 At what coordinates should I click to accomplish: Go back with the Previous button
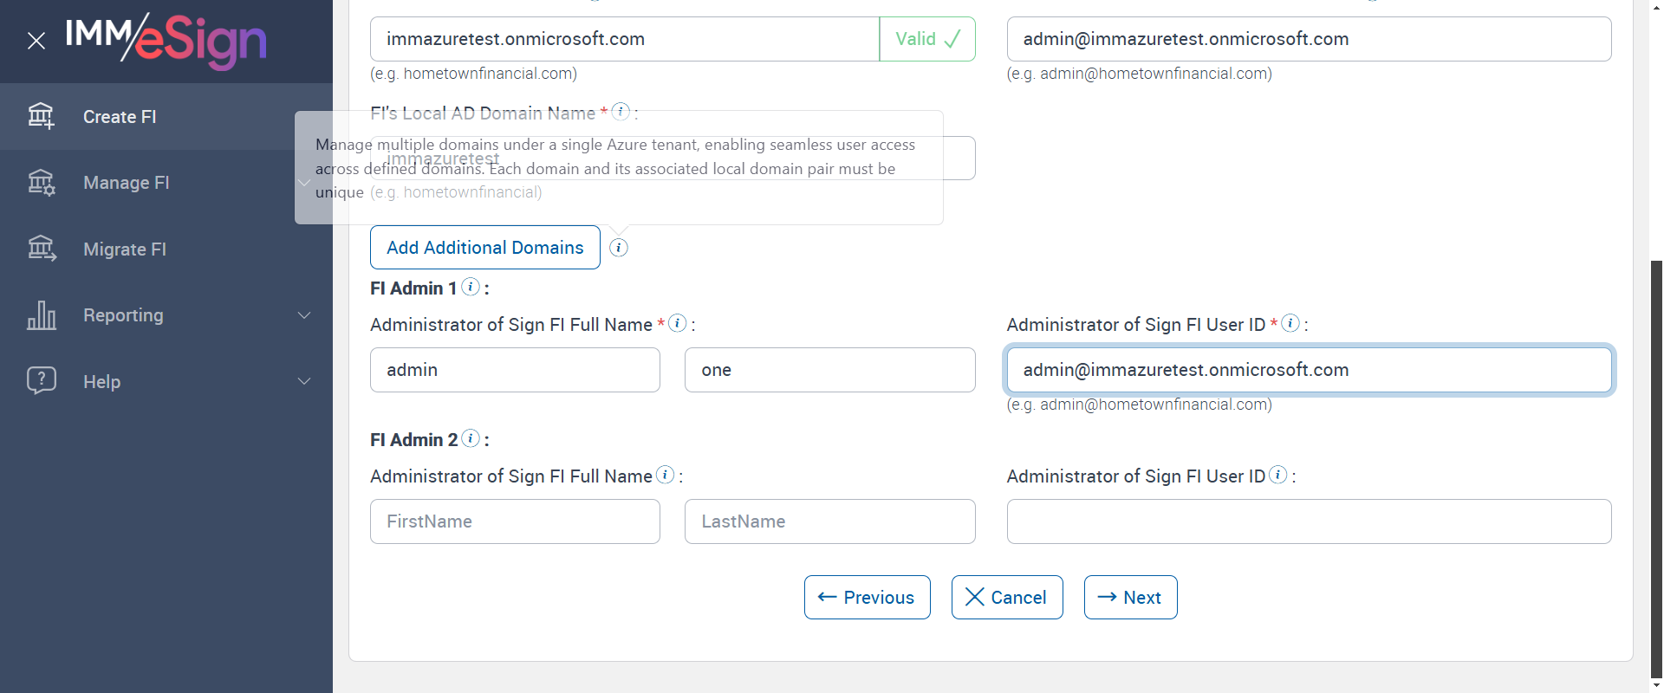point(867,598)
